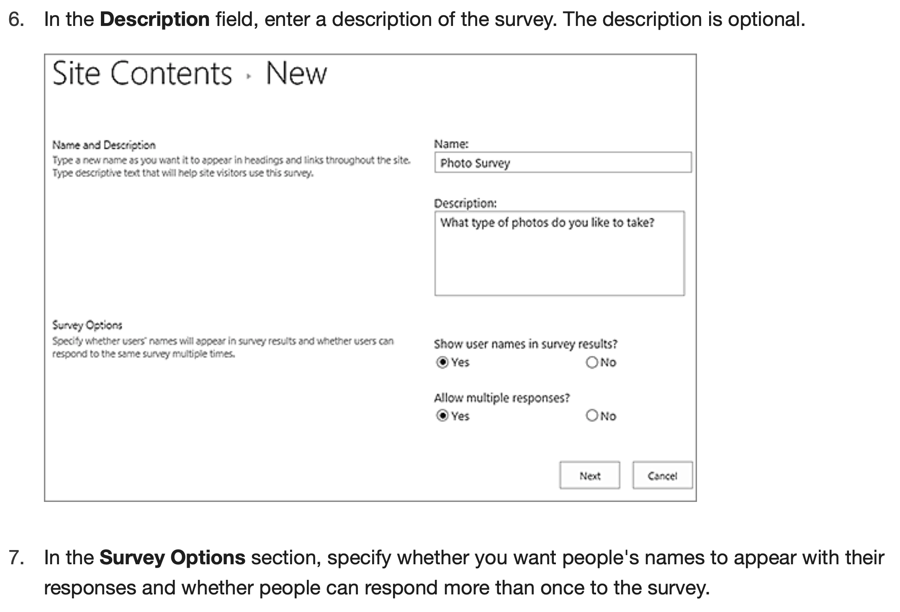
Task: Open the Site Contents breadcrumb
Action: click(x=142, y=74)
